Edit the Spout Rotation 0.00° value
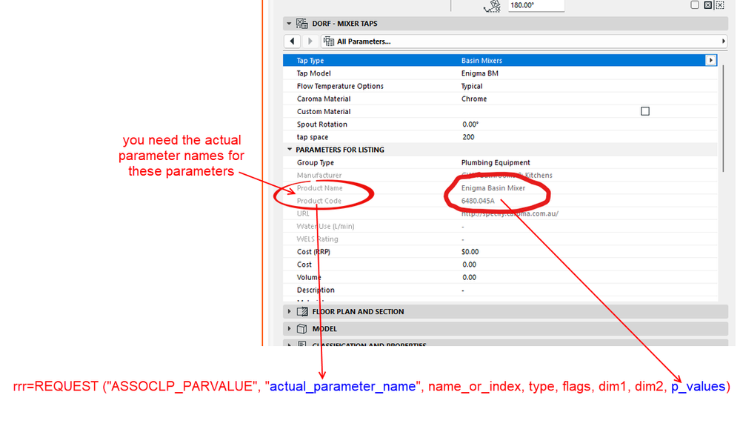This screenshot has width=740, height=429. coord(470,124)
